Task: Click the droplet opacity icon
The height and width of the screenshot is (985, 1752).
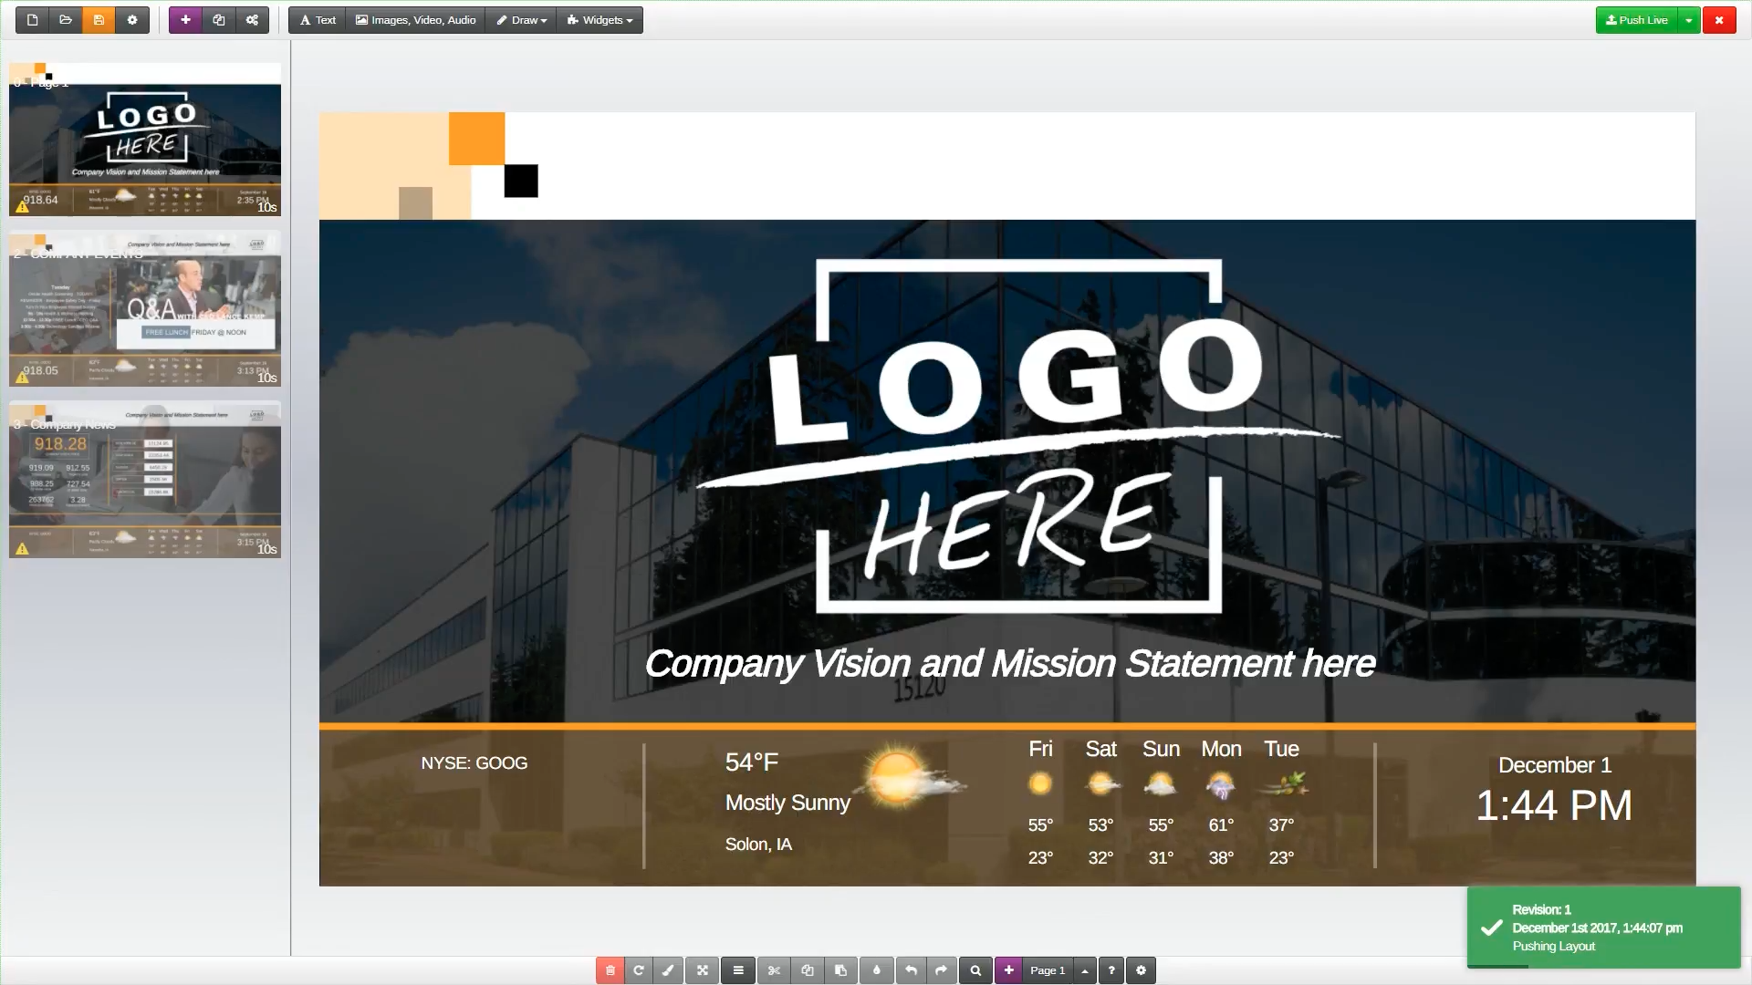Action: 877,970
